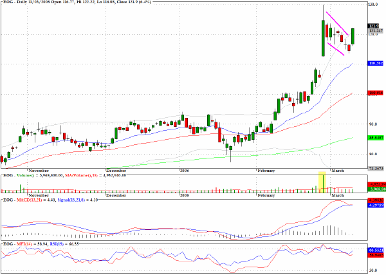This screenshot has width=386, height=275.
Task: Select the lower magenta trendline
Action: click(336, 49)
